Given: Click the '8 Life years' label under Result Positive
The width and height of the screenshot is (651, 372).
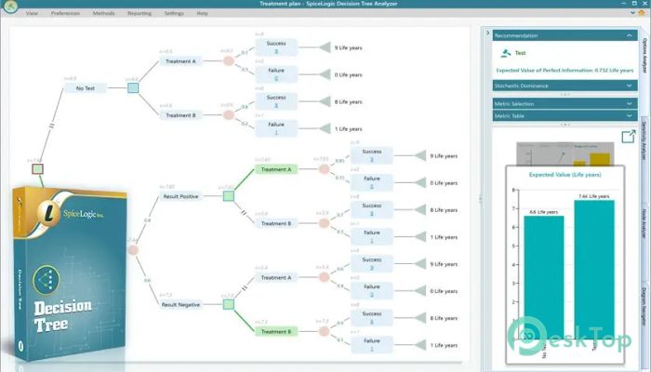Looking at the screenshot, I should (444, 210).
